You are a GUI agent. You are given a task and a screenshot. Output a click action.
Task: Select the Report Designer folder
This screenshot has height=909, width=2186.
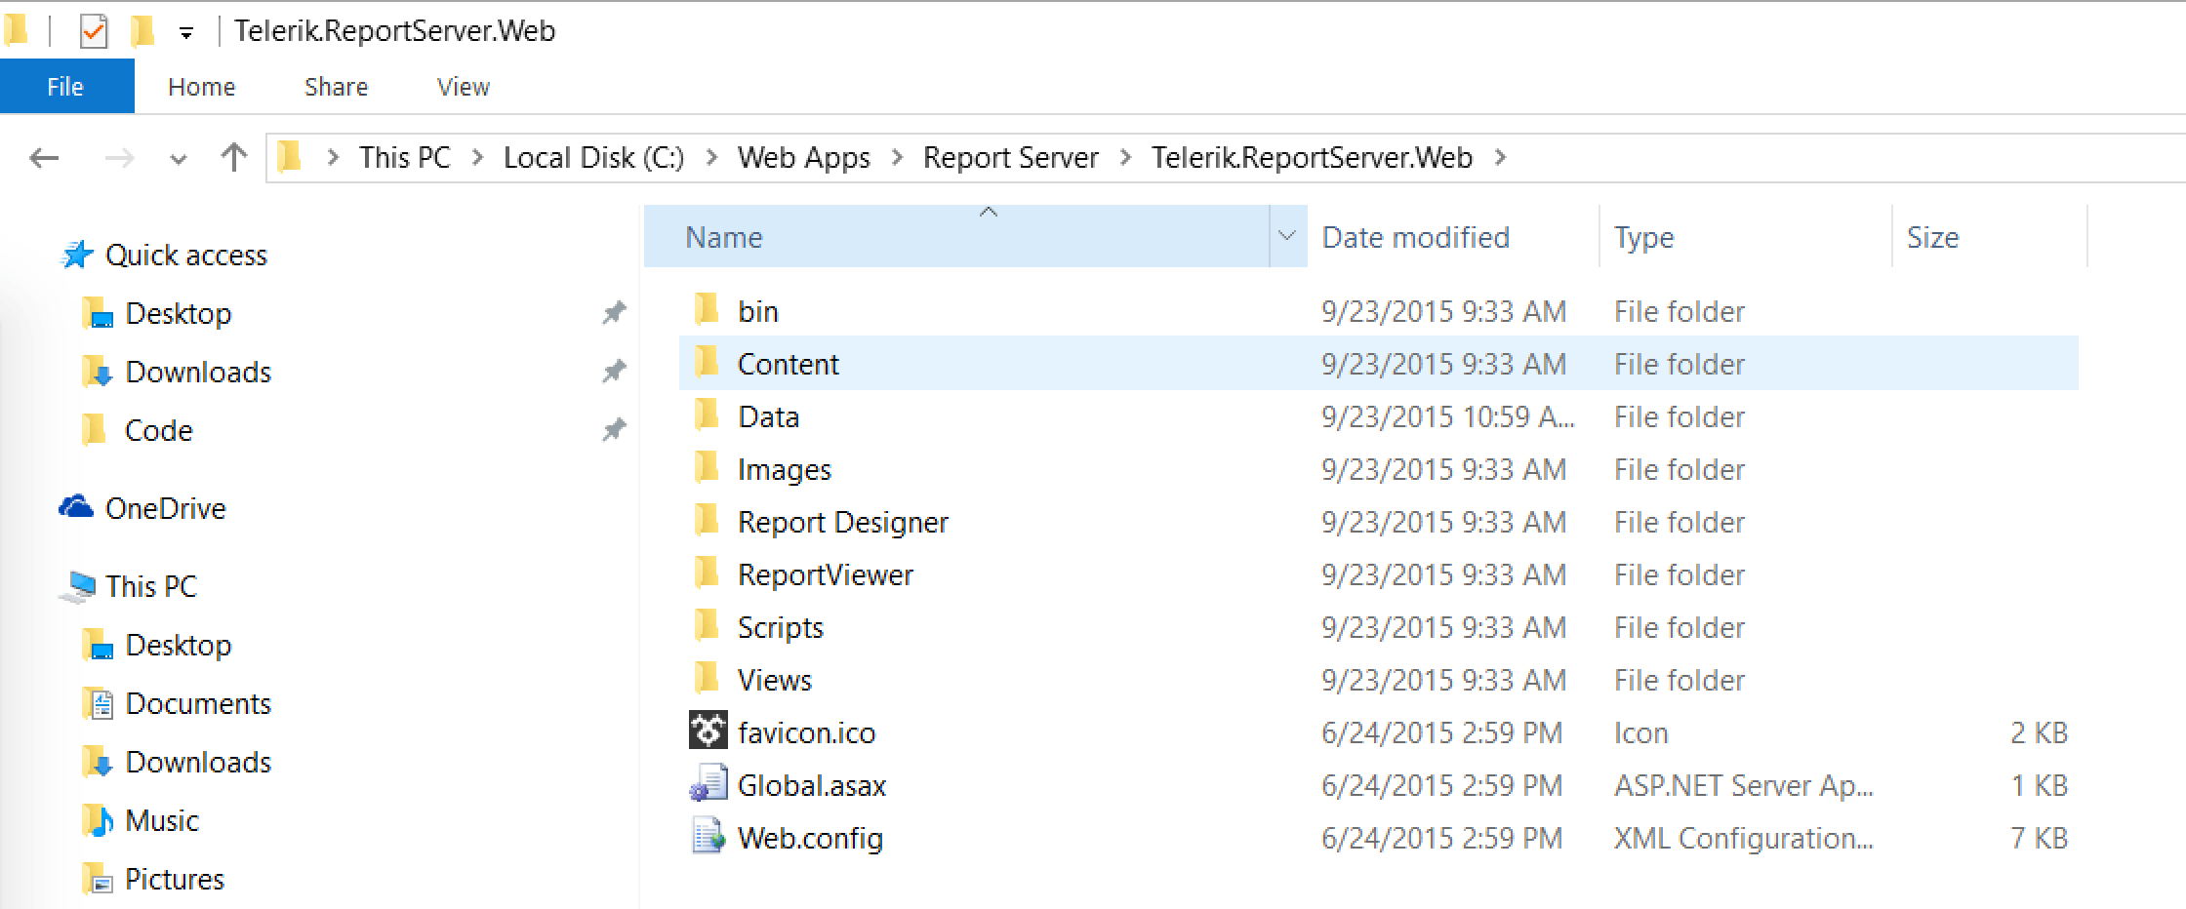(x=842, y=522)
